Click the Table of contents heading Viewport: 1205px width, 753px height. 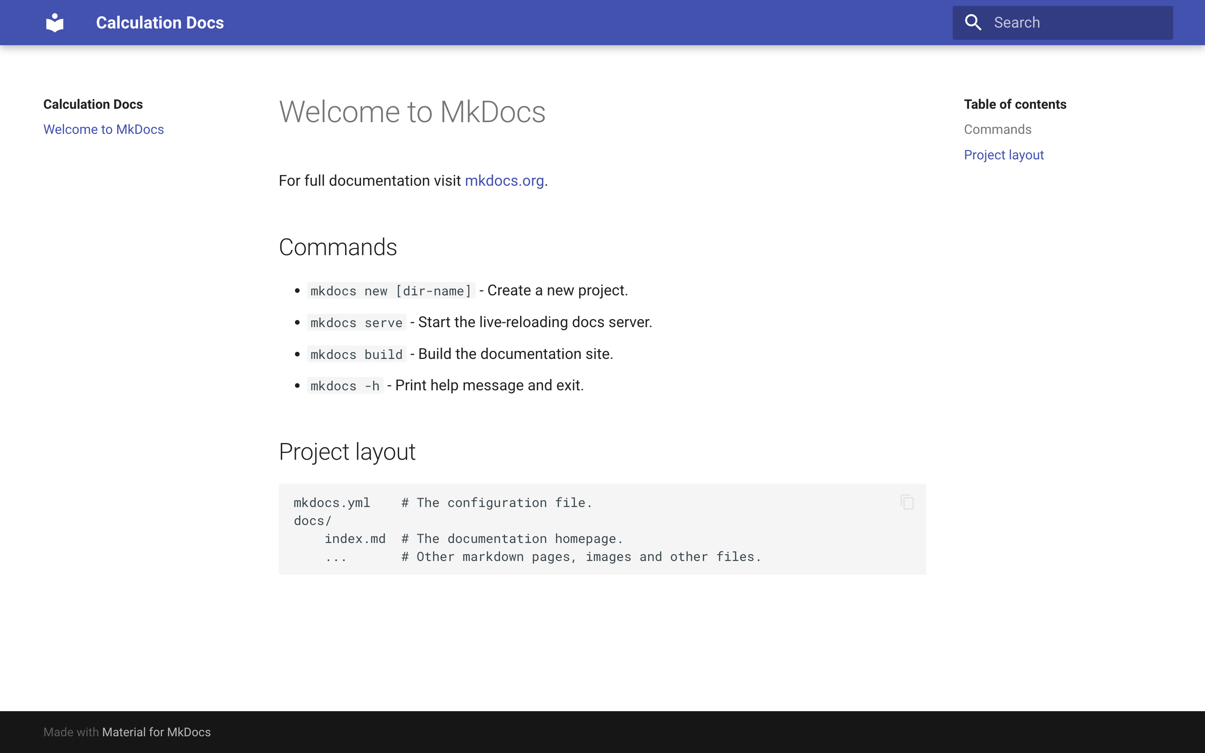coord(1015,104)
